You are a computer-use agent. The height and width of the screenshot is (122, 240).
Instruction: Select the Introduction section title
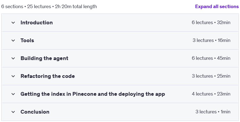click(37, 22)
